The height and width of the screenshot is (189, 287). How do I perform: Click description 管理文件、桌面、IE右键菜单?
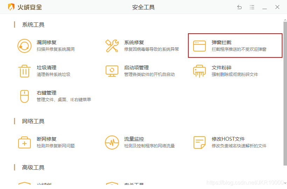[x=64, y=100]
